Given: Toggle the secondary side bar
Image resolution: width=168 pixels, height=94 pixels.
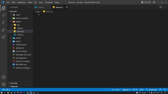Looking at the screenshot, I should [x=149, y=2].
